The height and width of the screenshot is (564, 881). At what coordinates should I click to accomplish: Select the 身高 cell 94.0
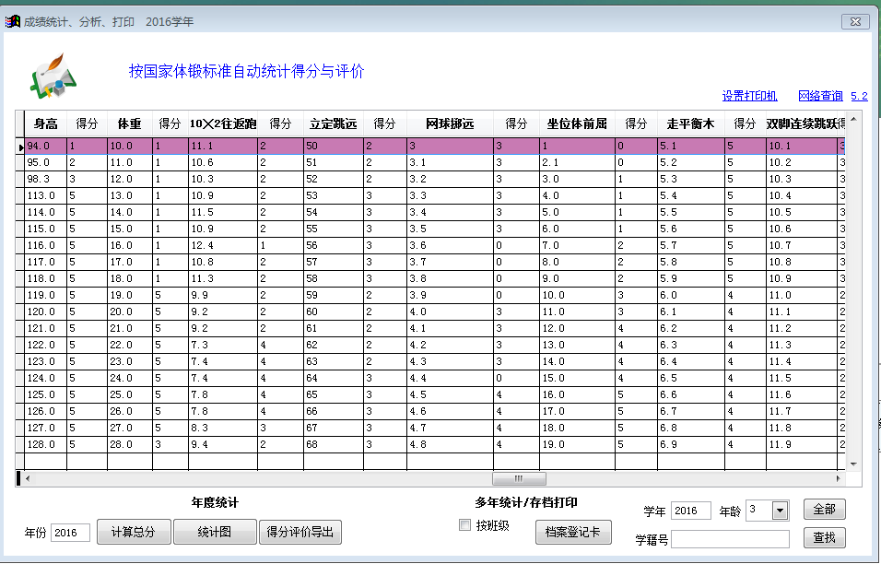45,146
